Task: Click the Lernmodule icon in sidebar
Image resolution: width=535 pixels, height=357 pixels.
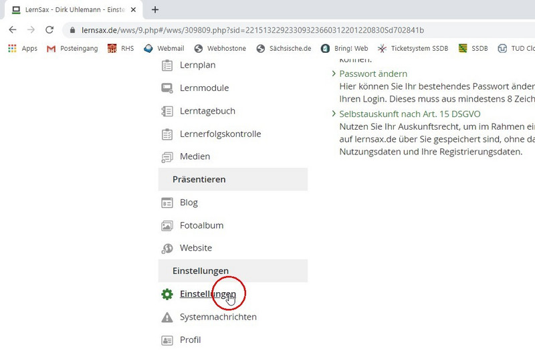Action: tap(167, 88)
